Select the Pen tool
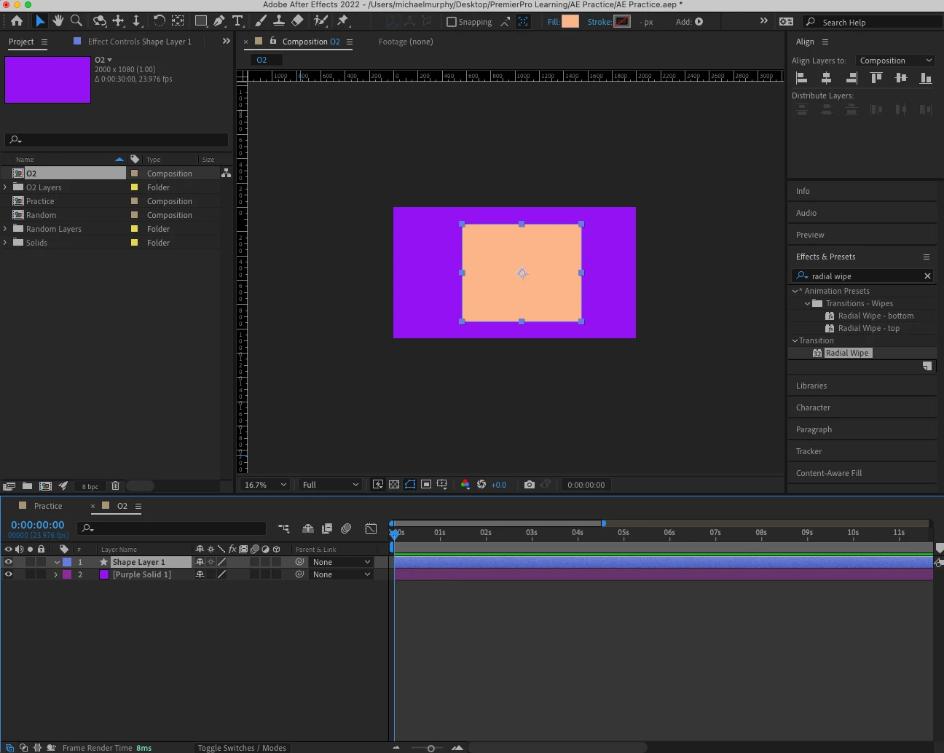Image resolution: width=944 pixels, height=753 pixels. tap(219, 21)
